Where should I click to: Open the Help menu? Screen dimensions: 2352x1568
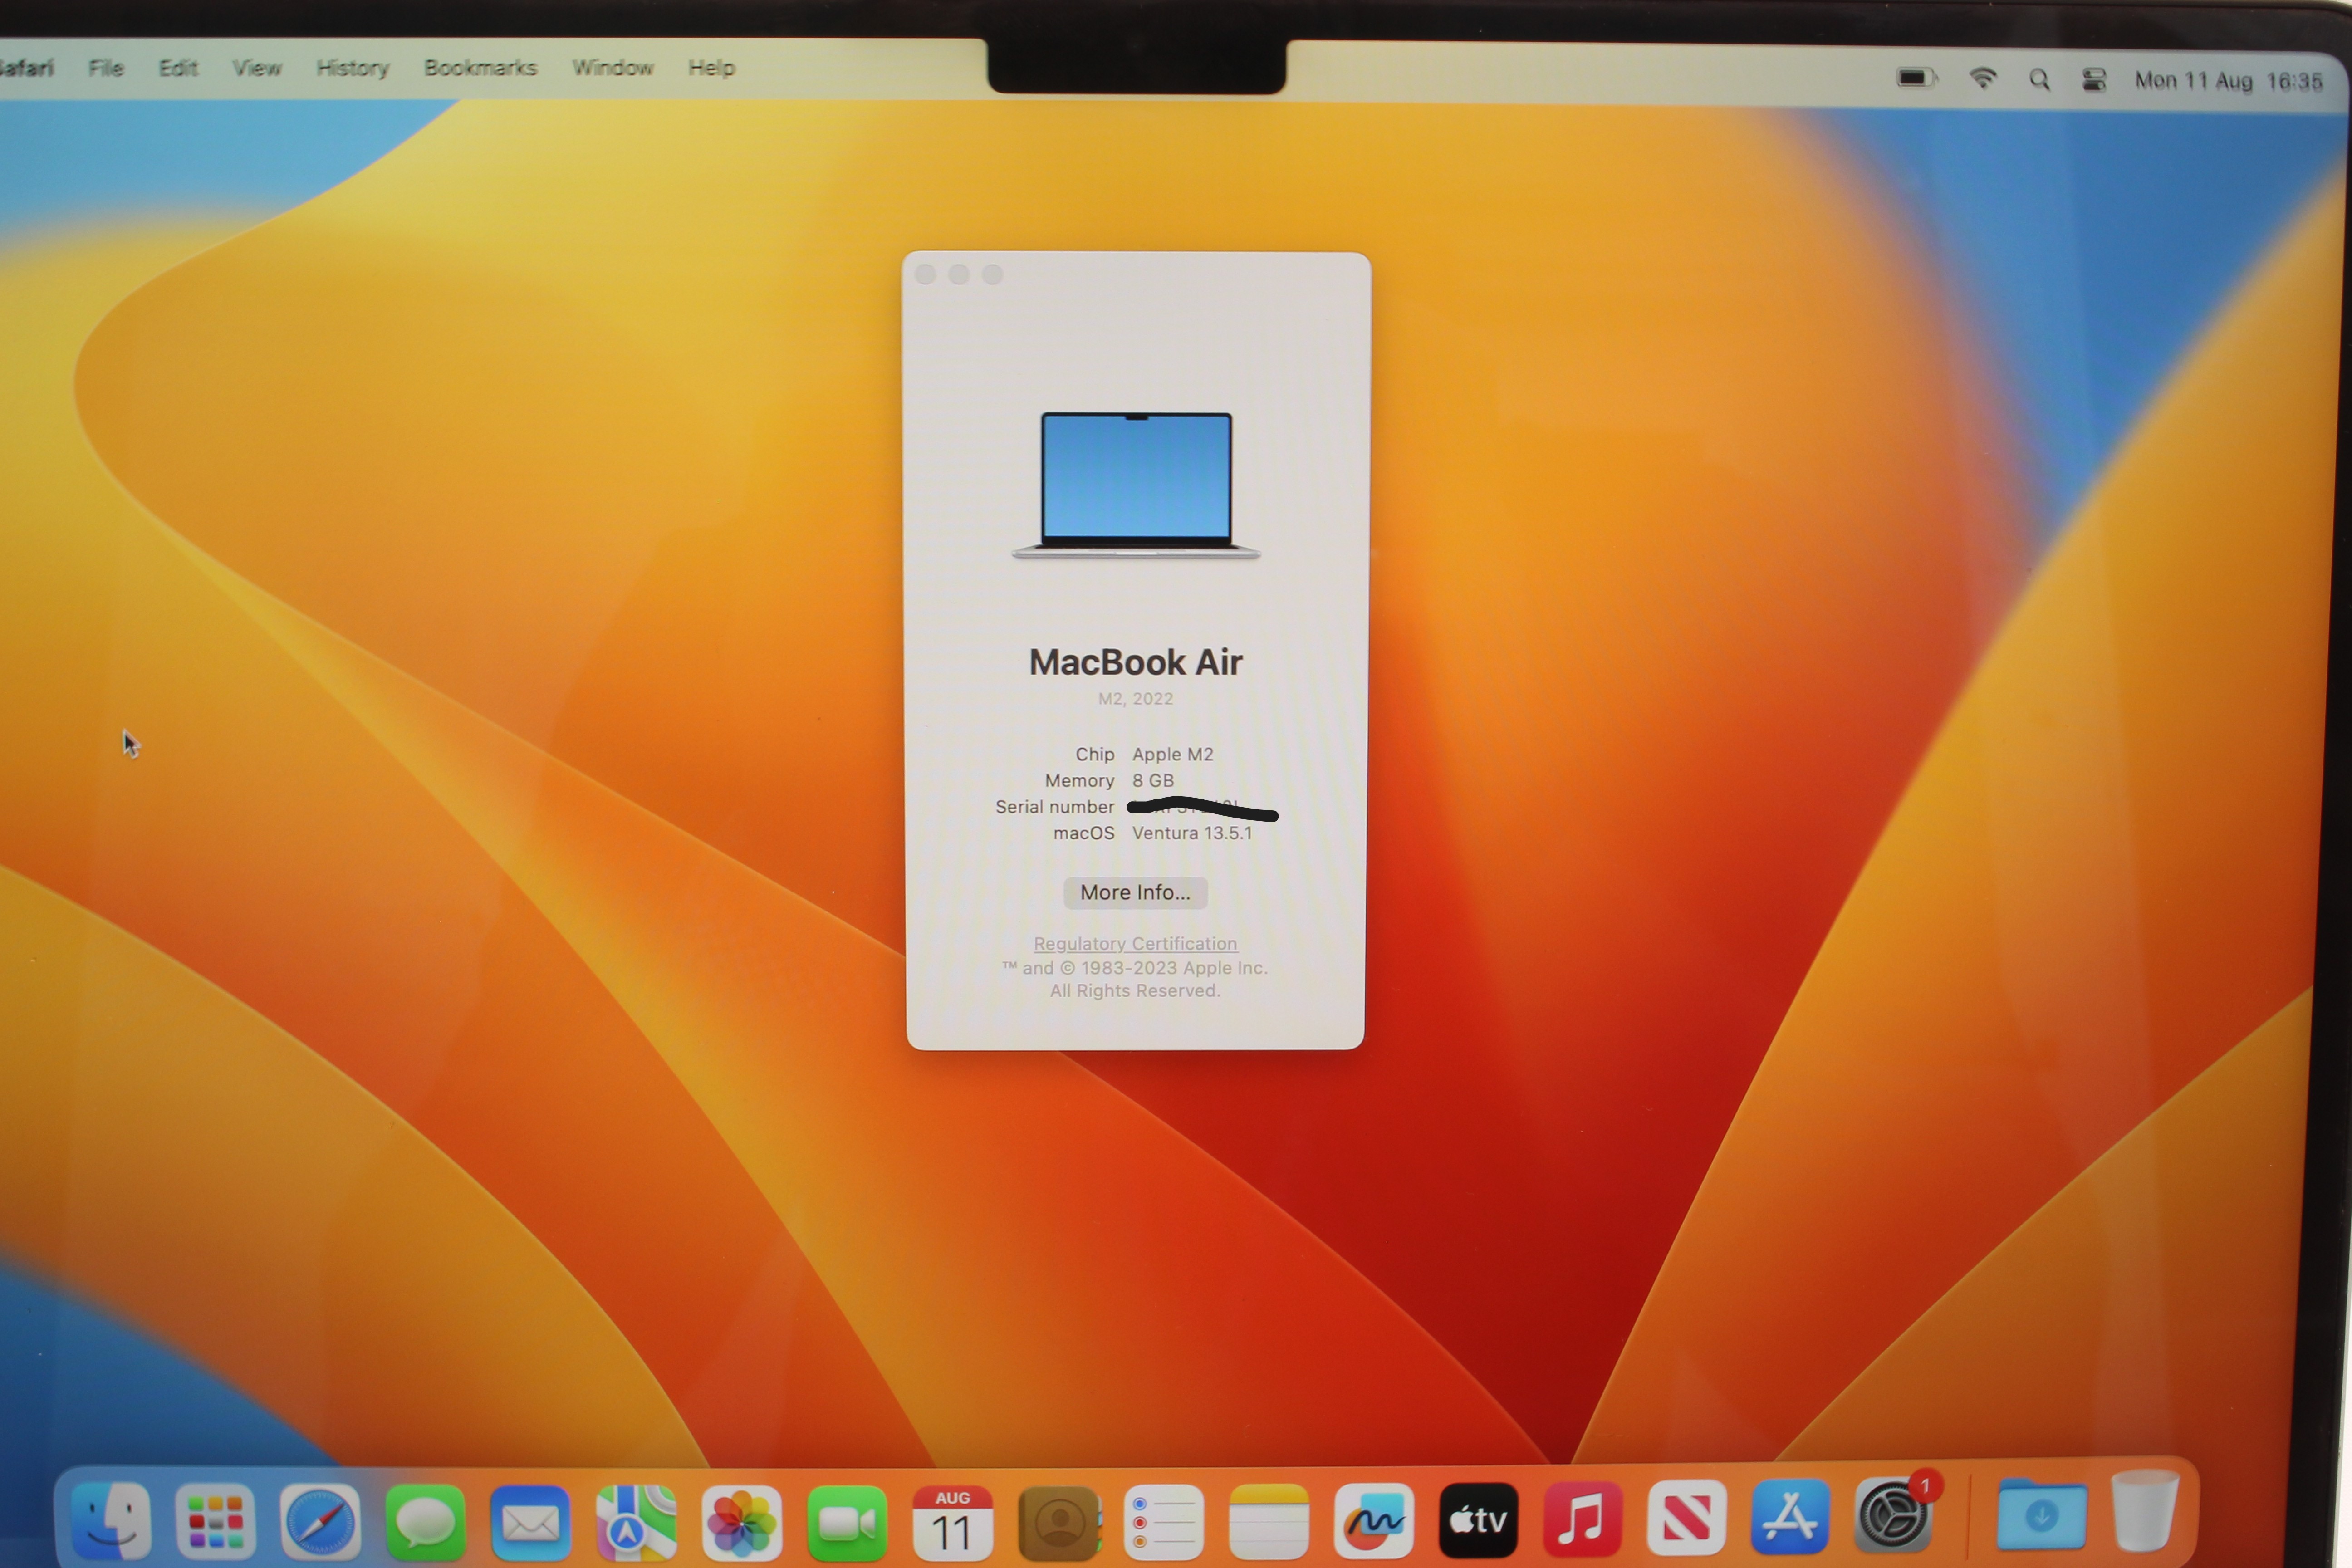click(711, 68)
